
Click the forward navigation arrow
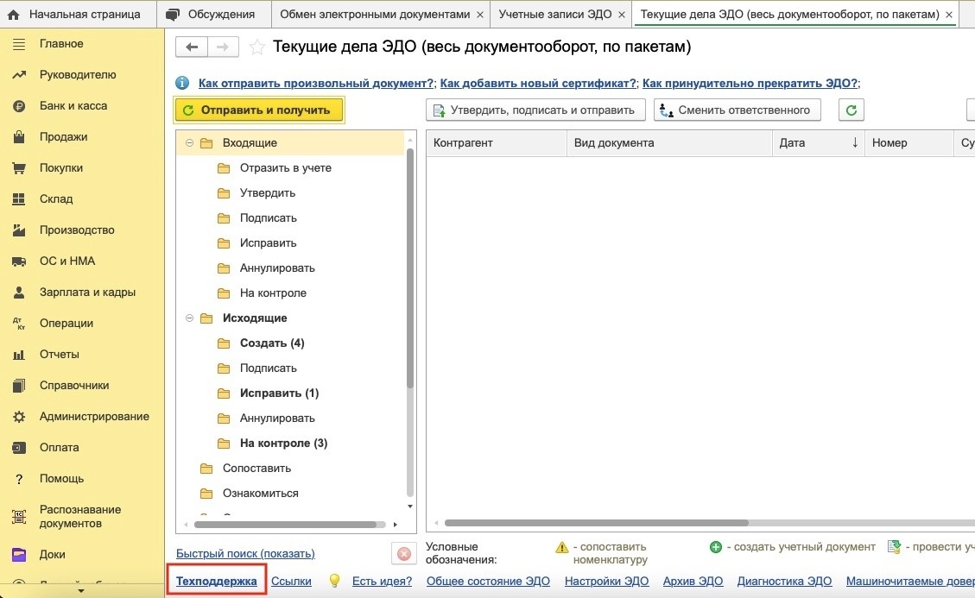click(223, 47)
